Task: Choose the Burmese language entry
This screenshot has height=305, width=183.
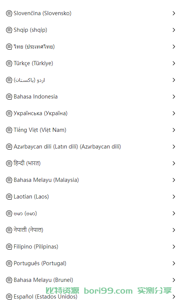Action: (x=91, y=213)
